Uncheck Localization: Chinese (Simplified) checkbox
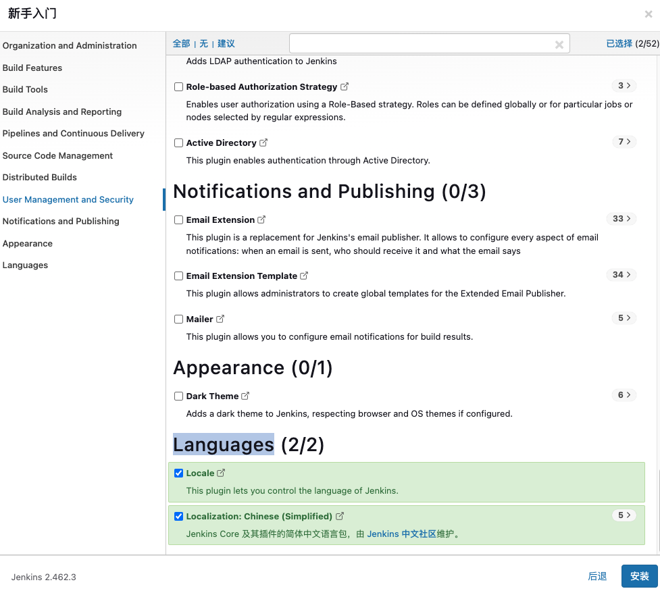 178,517
